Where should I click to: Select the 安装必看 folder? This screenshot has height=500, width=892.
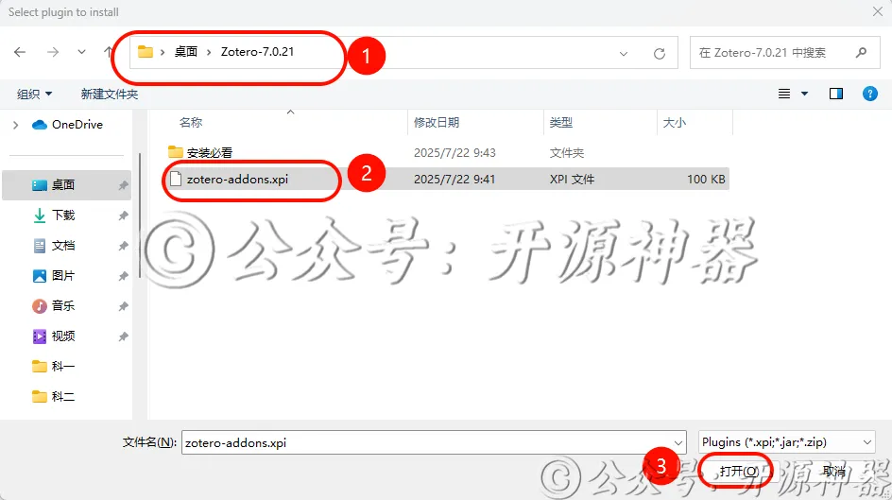pyautogui.click(x=210, y=152)
